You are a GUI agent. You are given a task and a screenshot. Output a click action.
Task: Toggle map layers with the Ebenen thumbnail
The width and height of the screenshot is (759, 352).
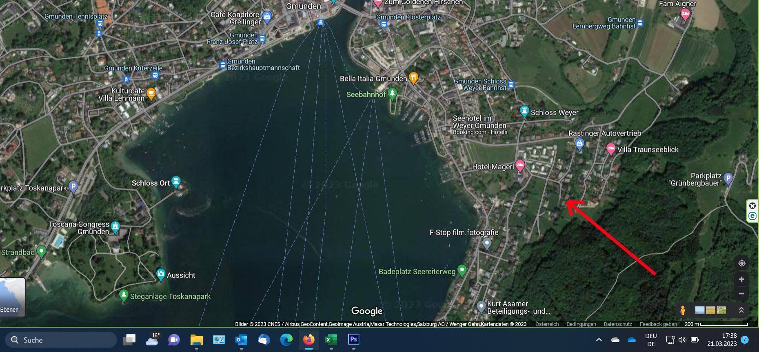[x=12, y=297]
